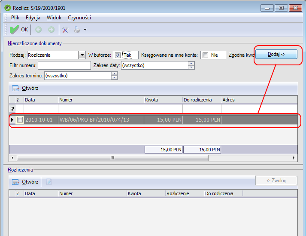Image resolution: width=306 pixels, height=236 pixels.
Task: Focus the Filtr numeru input field
Action: click(64, 65)
